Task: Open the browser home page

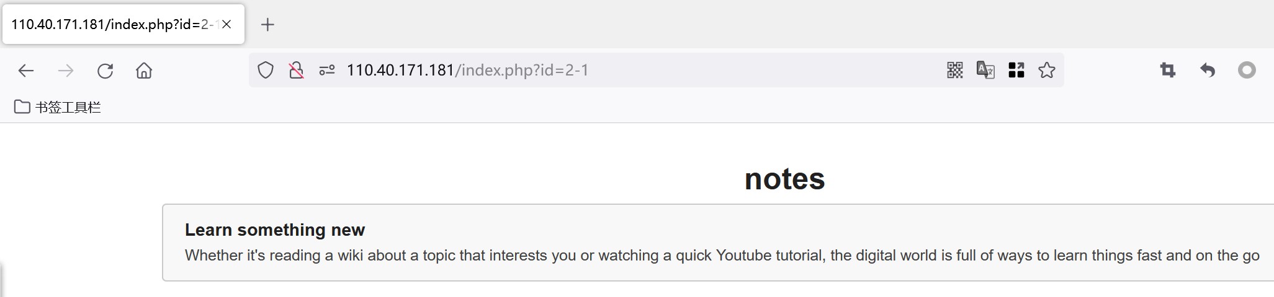Action: tap(144, 71)
